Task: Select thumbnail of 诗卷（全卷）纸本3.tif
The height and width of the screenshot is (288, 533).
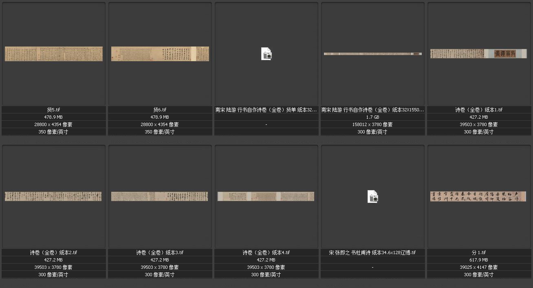Action: [160, 196]
